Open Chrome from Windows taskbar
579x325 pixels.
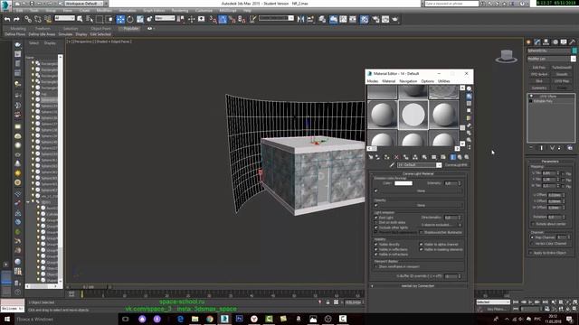(x=210, y=319)
